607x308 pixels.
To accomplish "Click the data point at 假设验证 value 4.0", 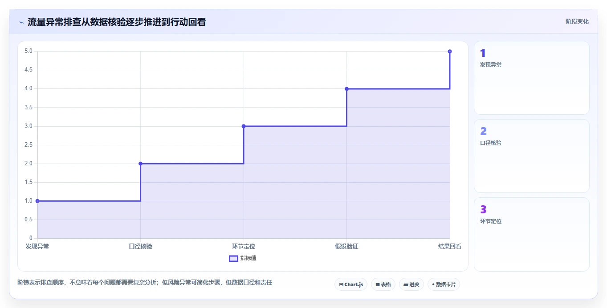I will point(346,89).
